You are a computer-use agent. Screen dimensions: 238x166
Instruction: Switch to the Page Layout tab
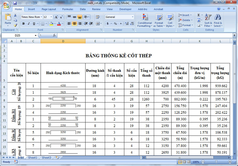[x=49, y=9]
